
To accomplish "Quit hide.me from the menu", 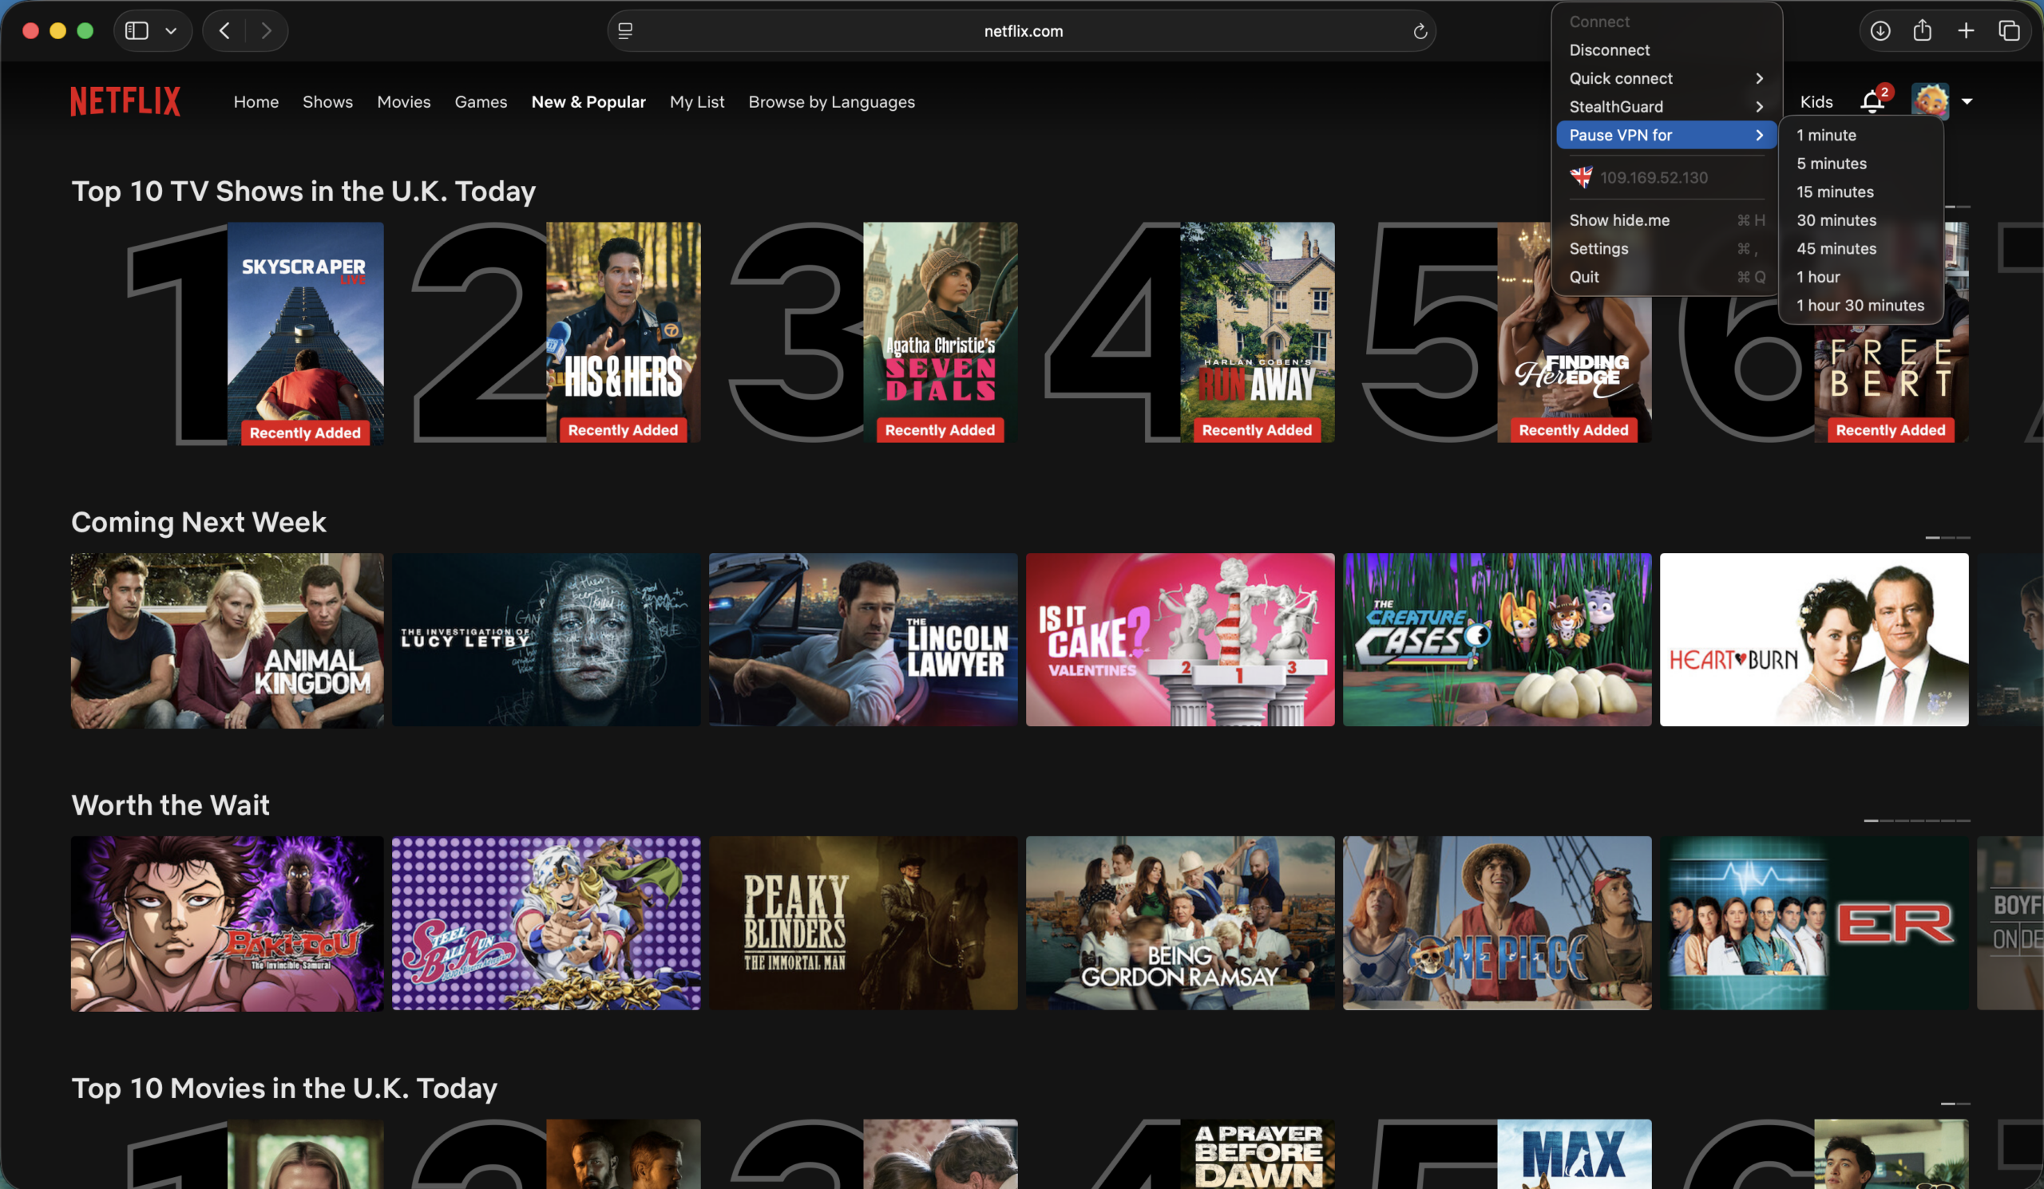I will click(x=1667, y=277).
